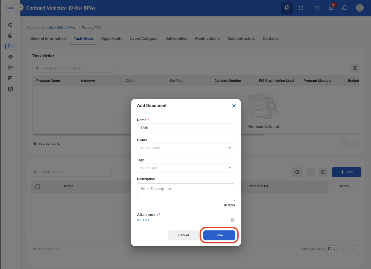Open the apps grid icon
371x269 pixels.
click(x=301, y=8)
